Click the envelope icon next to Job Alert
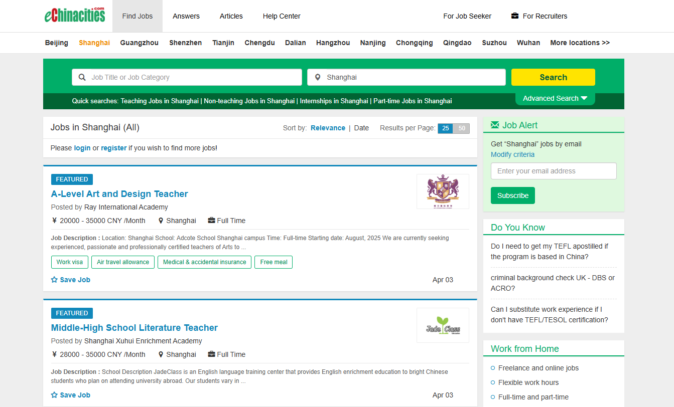This screenshot has height=407, width=674. tap(495, 125)
